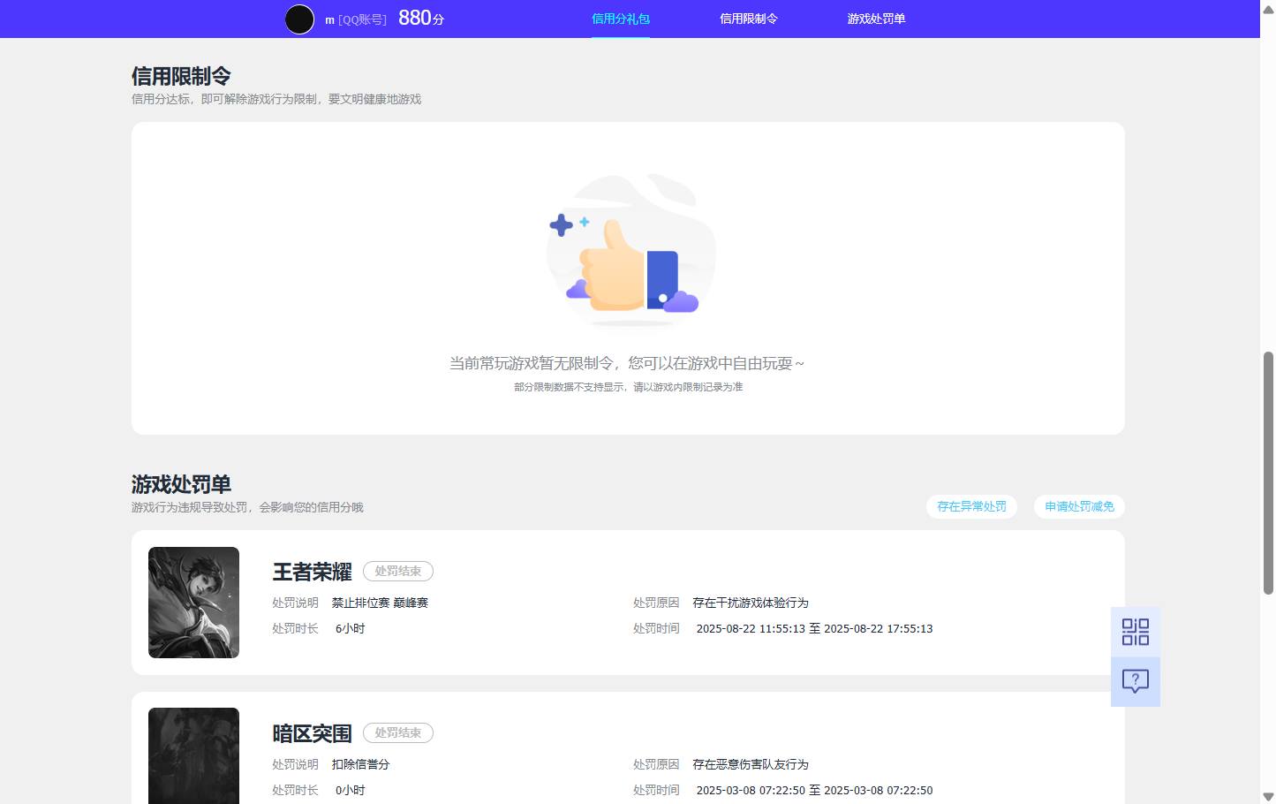This screenshot has width=1276, height=804.
Task: Click 部分限制数据不支持显示 note
Action: coord(628,387)
